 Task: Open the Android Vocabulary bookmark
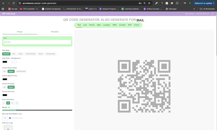(x=51, y=9)
